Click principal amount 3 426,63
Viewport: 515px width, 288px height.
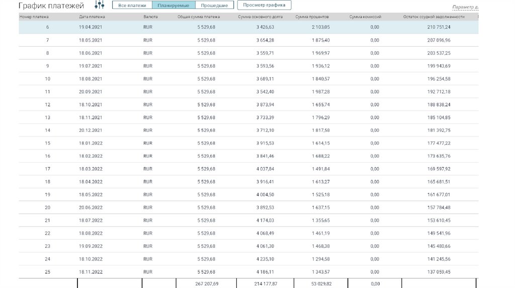tap(265, 27)
